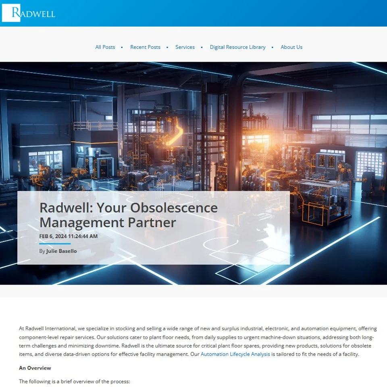Click the 'An Overview' subheading
The width and height of the screenshot is (387, 387).
35,368
